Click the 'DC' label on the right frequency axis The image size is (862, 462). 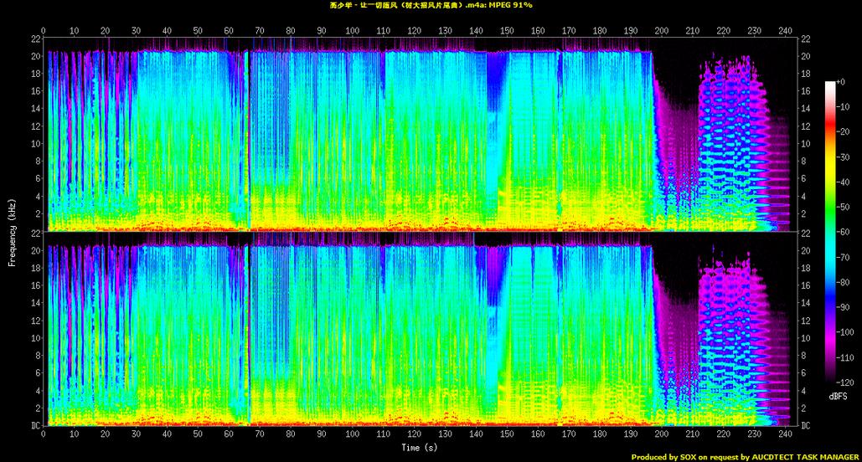[805, 425]
